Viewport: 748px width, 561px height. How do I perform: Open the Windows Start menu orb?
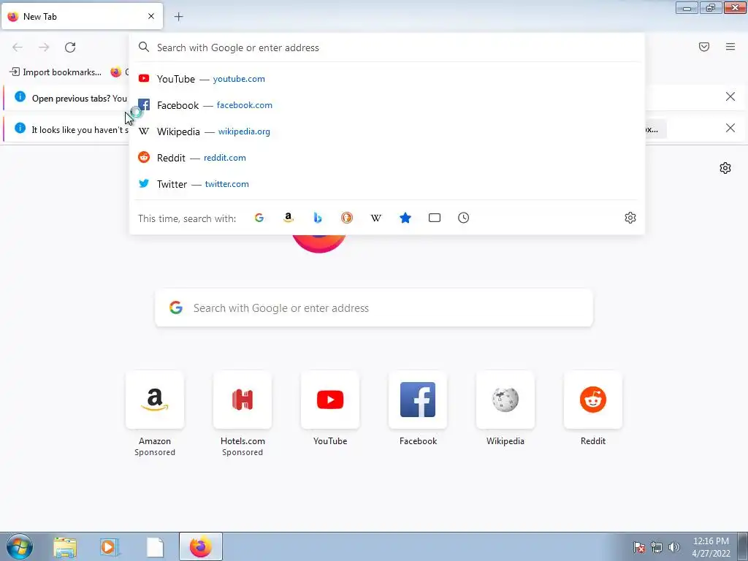(20, 546)
